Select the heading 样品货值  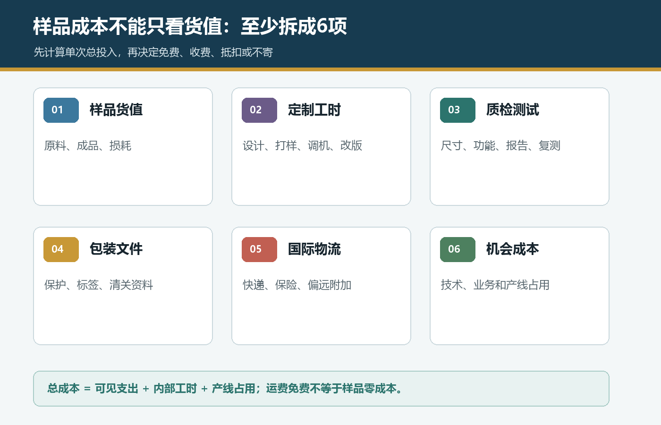pos(116,110)
